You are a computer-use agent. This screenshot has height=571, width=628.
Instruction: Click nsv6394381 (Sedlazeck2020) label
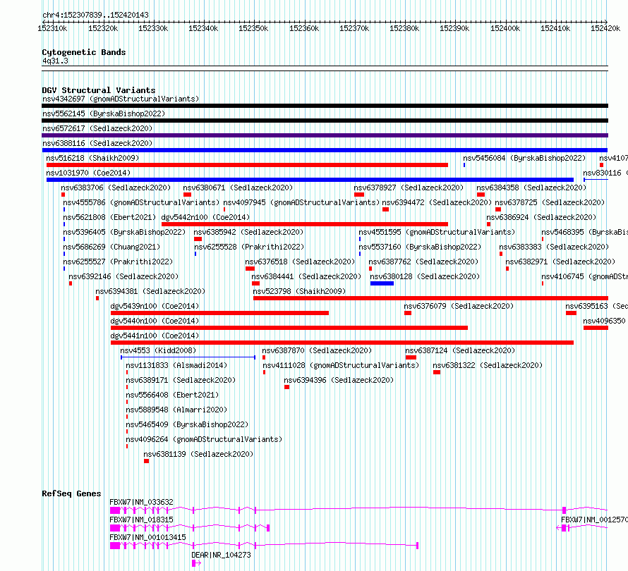pos(150,291)
